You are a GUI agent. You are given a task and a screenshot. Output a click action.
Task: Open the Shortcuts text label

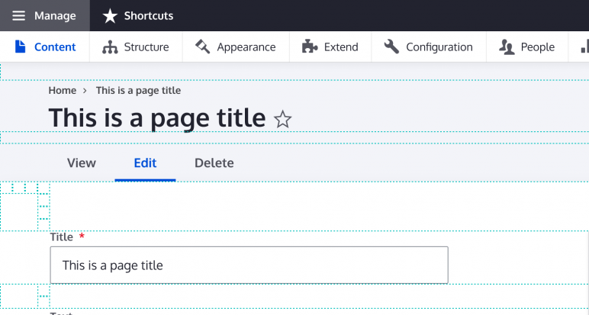click(149, 16)
